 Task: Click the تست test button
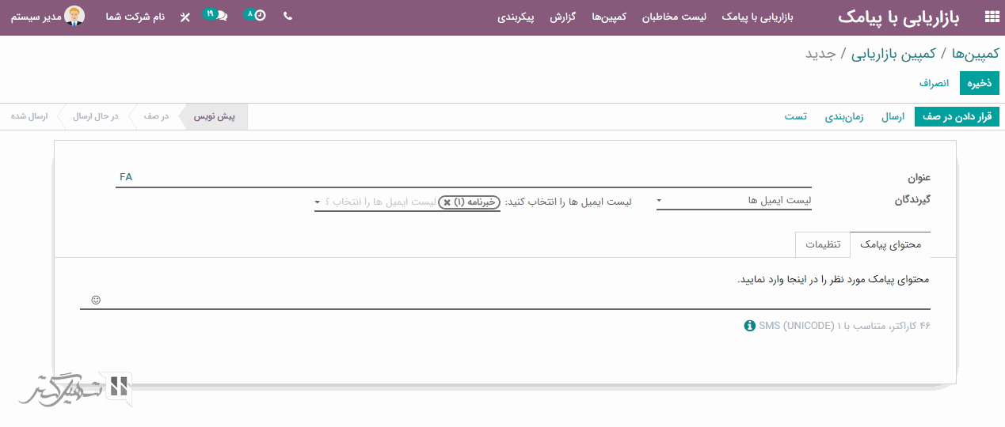(795, 116)
